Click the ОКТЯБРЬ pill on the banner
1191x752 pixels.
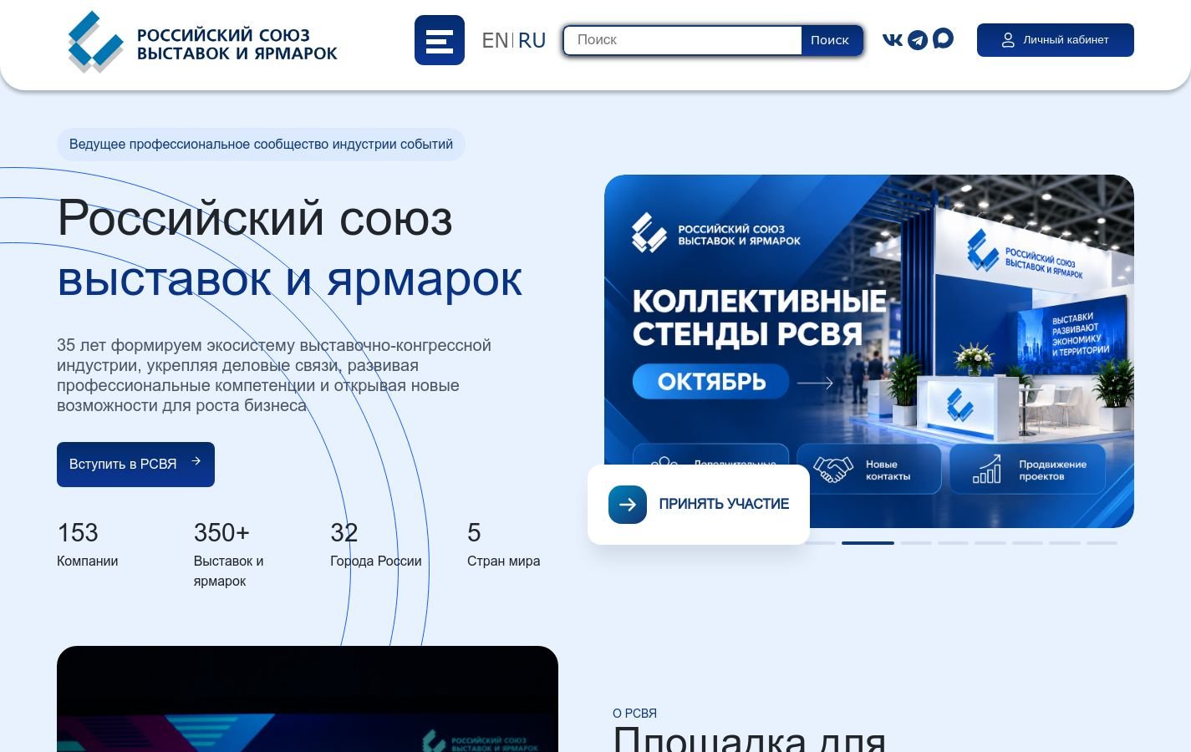(x=710, y=382)
